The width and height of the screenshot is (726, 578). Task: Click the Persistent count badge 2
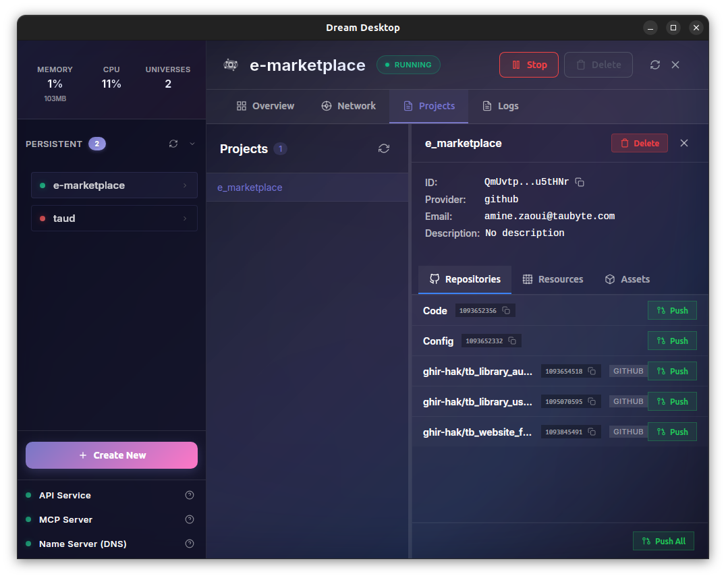97,144
